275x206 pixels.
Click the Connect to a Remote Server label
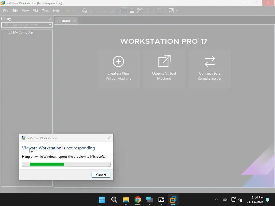tap(209, 76)
